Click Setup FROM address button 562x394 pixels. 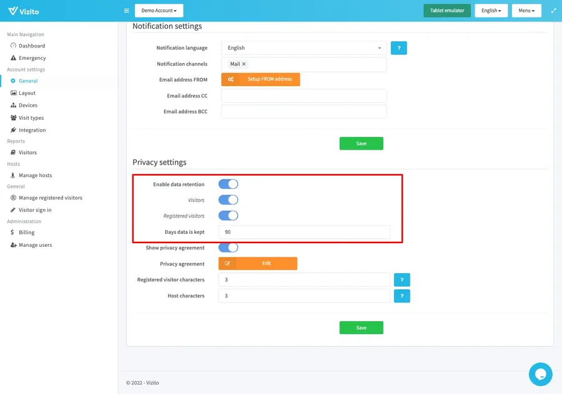tap(260, 79)
